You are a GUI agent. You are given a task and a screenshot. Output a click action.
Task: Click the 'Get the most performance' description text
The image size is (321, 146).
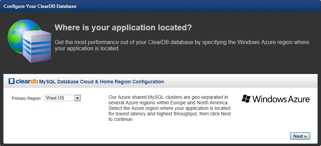(182, 45)
